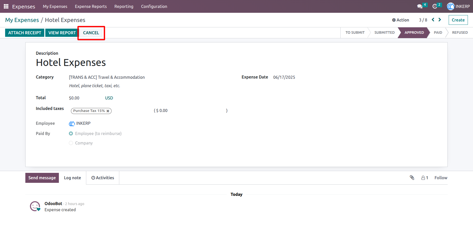
Task: Select the Approved status stage
Action: pos(414,32)
